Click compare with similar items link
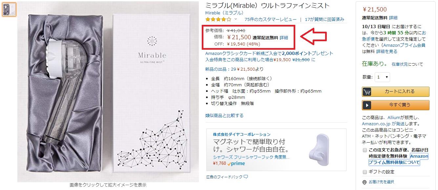The height and width of the screenshot is (190, 438). coord(224,115)
